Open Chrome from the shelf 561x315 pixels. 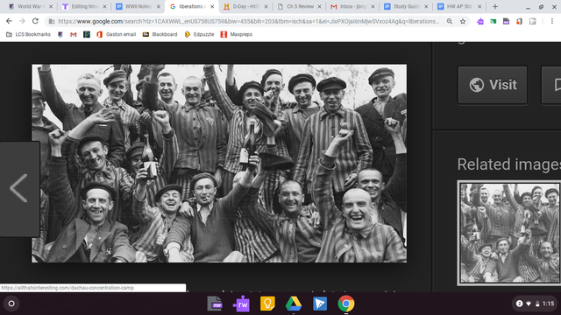346,304
